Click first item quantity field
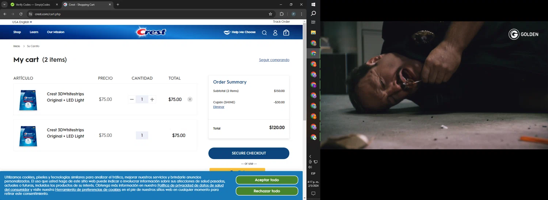This screenshot has height=200, width=548. [x=142, y=99]
